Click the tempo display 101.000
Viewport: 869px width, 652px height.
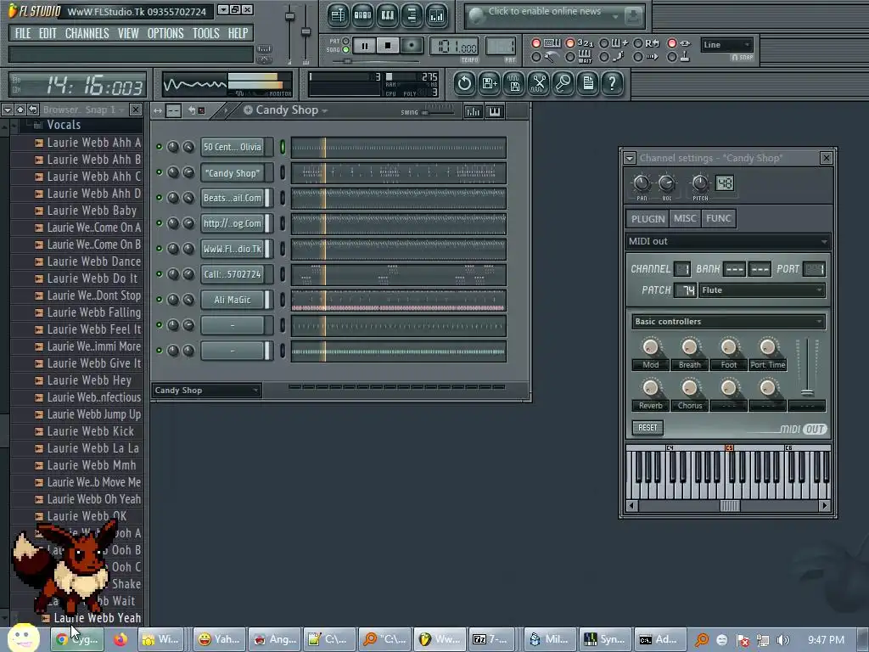click(x=454, y=47)
